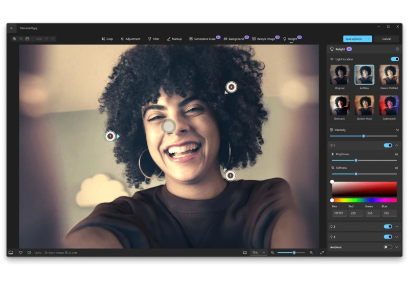The height and width of the screenshot is (286, 409).
Task: Select the Dramatic lighting preset thumbnail
Action: (x=339, y=105)
